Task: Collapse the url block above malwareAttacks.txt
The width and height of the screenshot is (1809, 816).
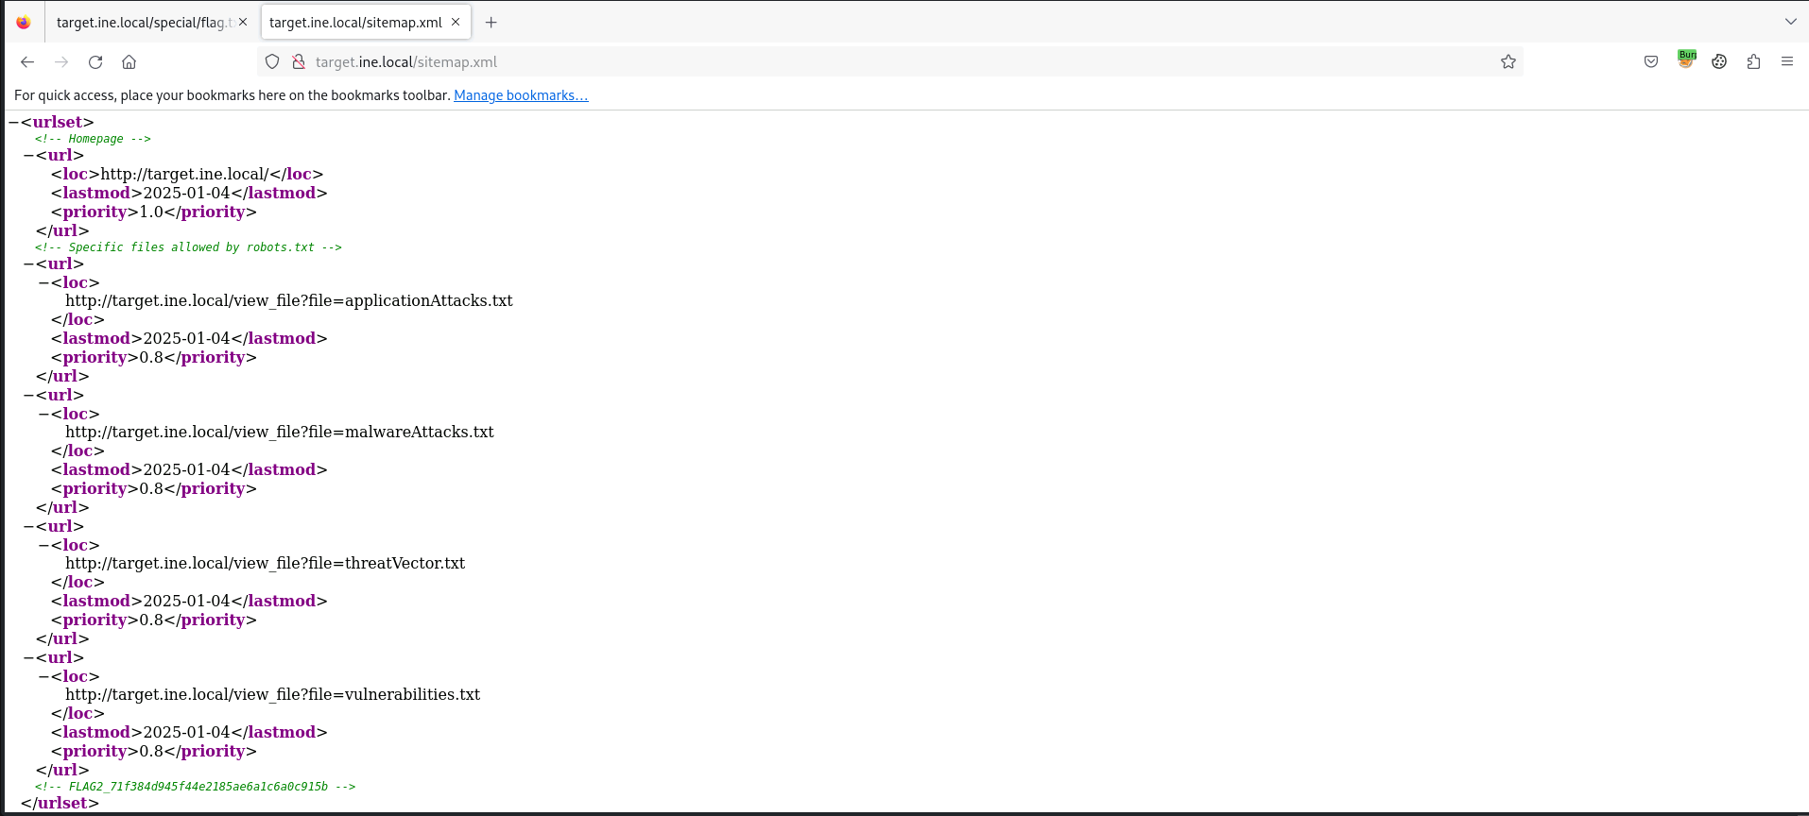Action: 28,395
